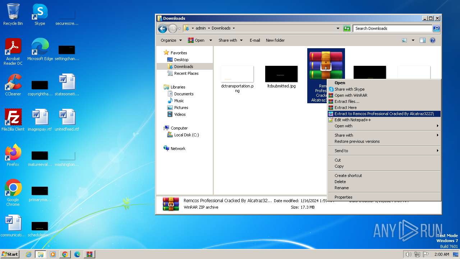
Task: Expand the Open button dropdown arrow
Action: [211, 40]
